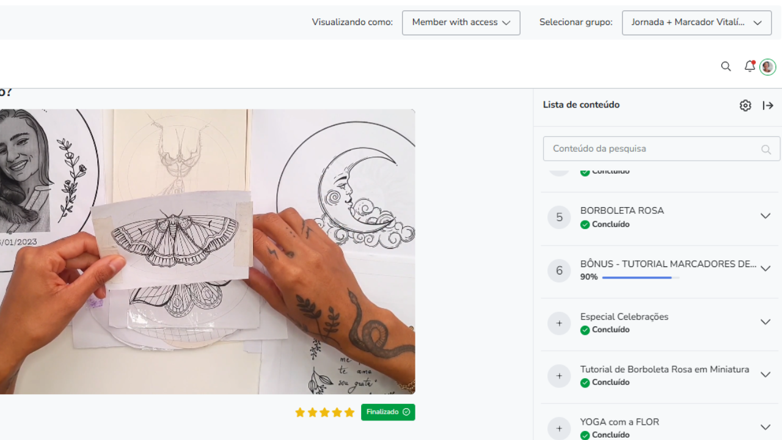Open Tutorial de Borboleta Rosa em Miniatura
The image size is (782, 440).
(x=664, y=370)
